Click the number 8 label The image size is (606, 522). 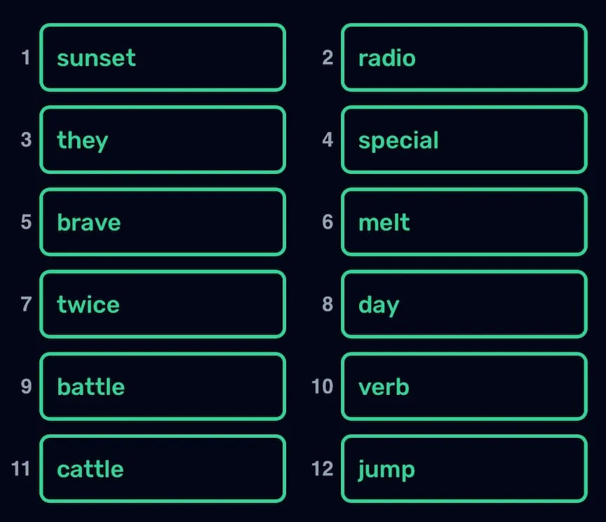(328, 304)
